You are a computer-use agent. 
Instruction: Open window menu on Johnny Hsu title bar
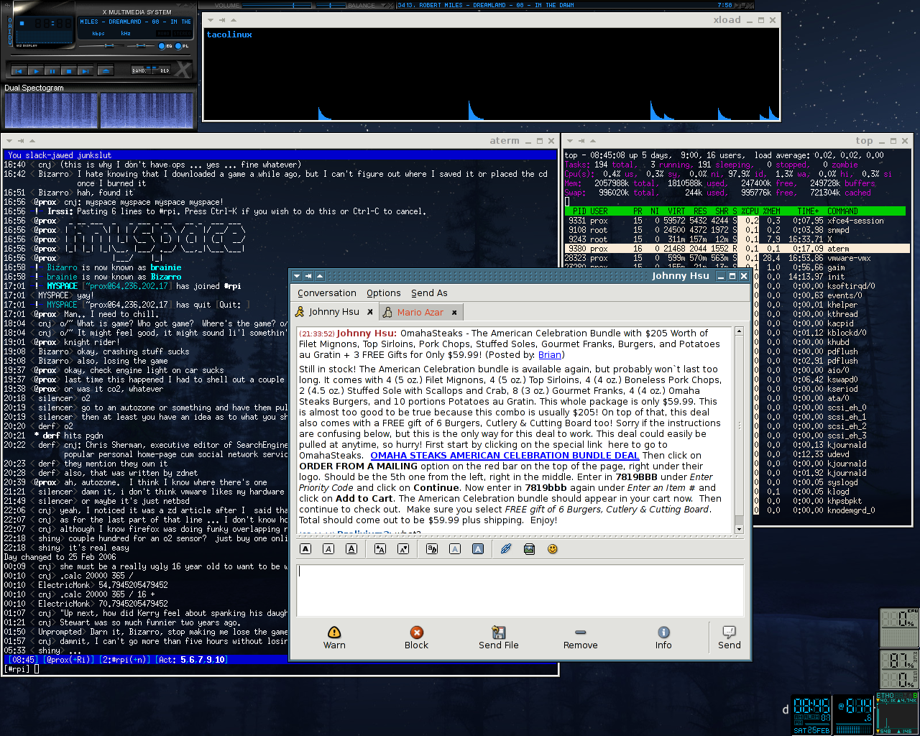point(297,276)
